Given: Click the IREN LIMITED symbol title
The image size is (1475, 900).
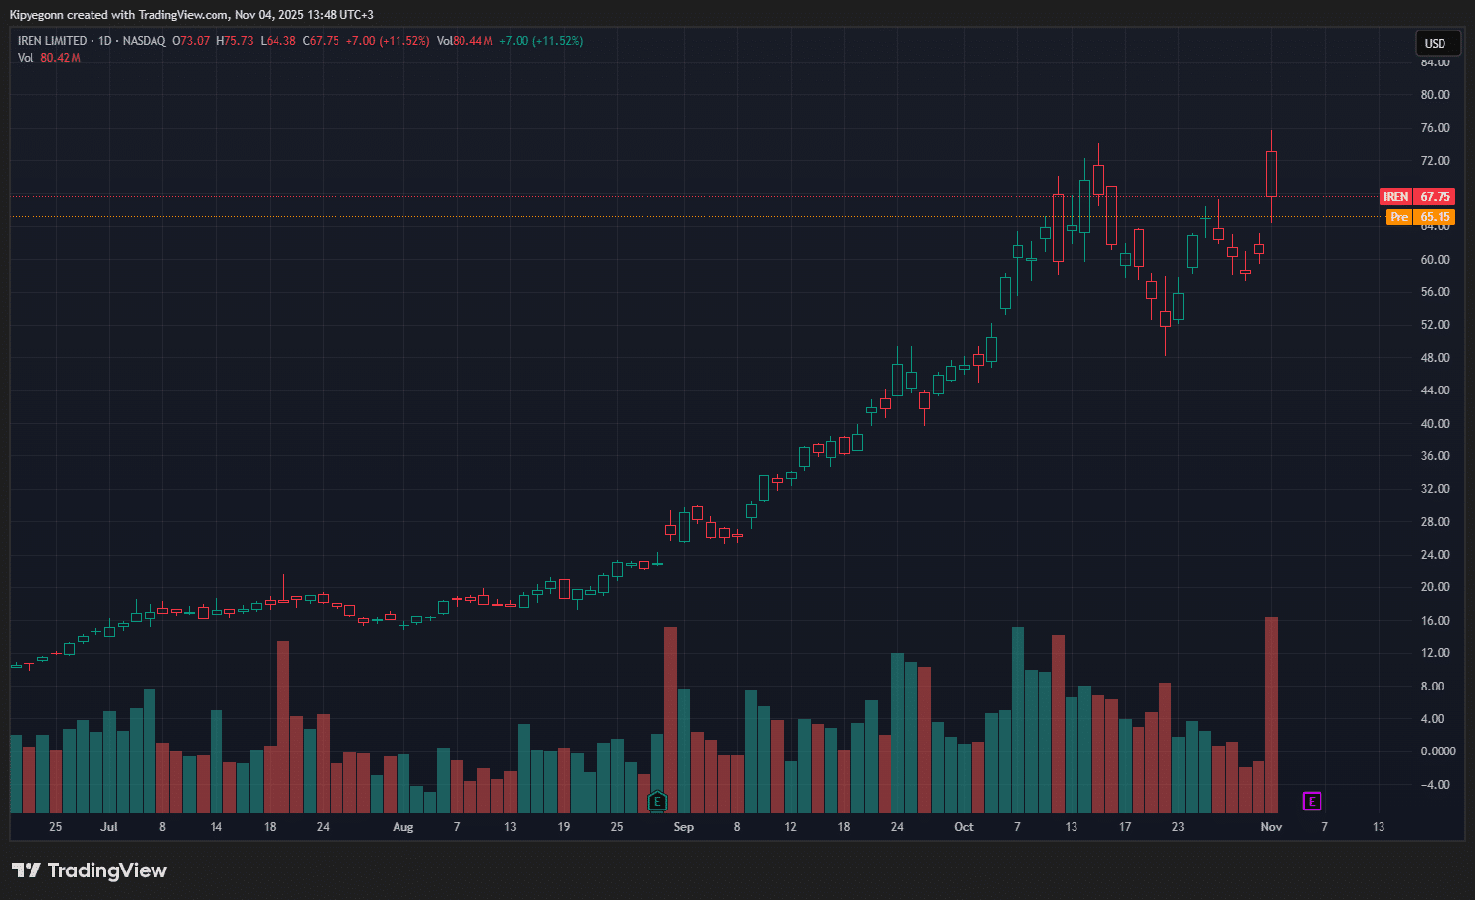Looking at the screenshot, I should pyautogui.click(x=52, y=41).
